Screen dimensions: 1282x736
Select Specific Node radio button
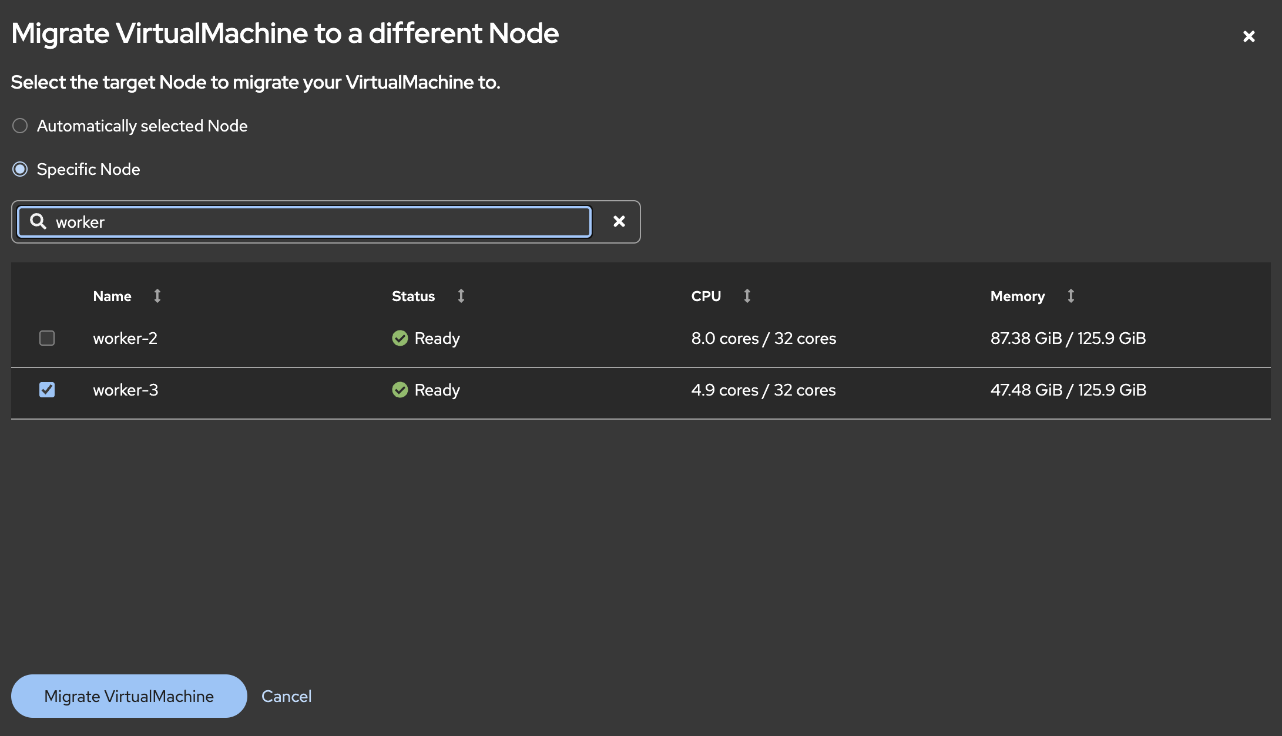tap(20, 169)
